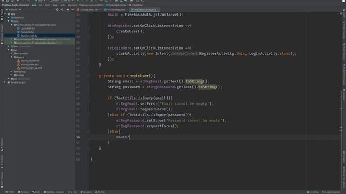Open the Resource Manager side tab
Viewport: 346px width, 194px height.
2,34
